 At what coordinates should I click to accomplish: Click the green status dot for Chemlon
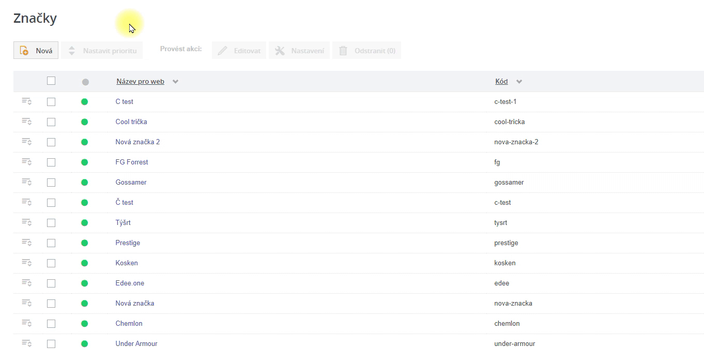85,324
